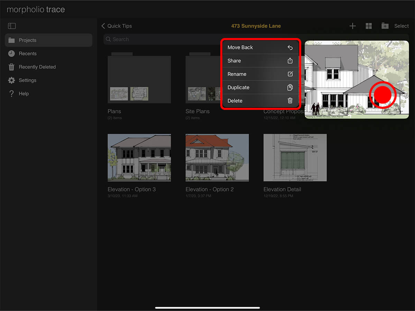The height and width of the screenshot is (311, 415).
Task: Click Delete in the context menu
Action: coord(260,101)
